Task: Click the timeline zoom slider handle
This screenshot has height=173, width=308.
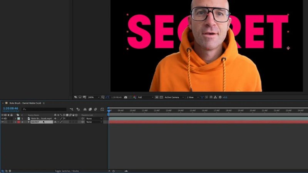Action: (x=113, y=171)
